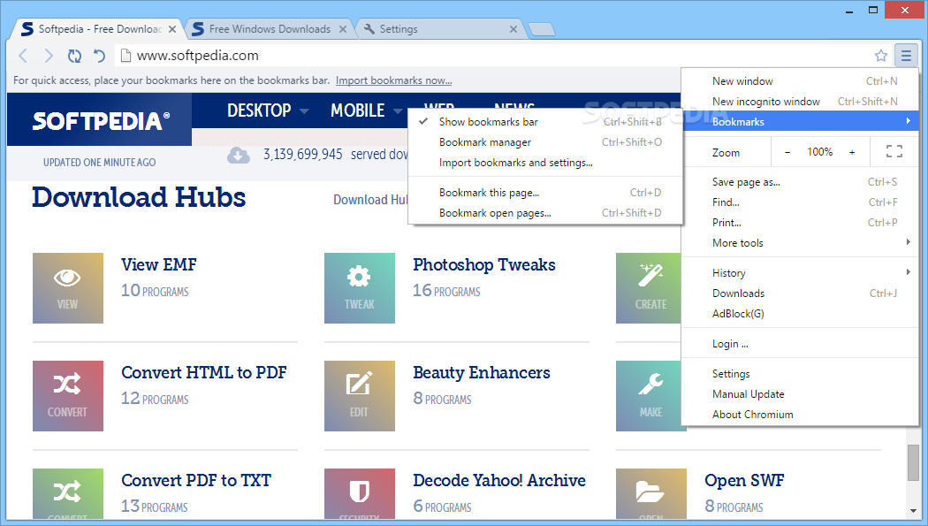Go forward using the forward arrow

tap(49, 56)
